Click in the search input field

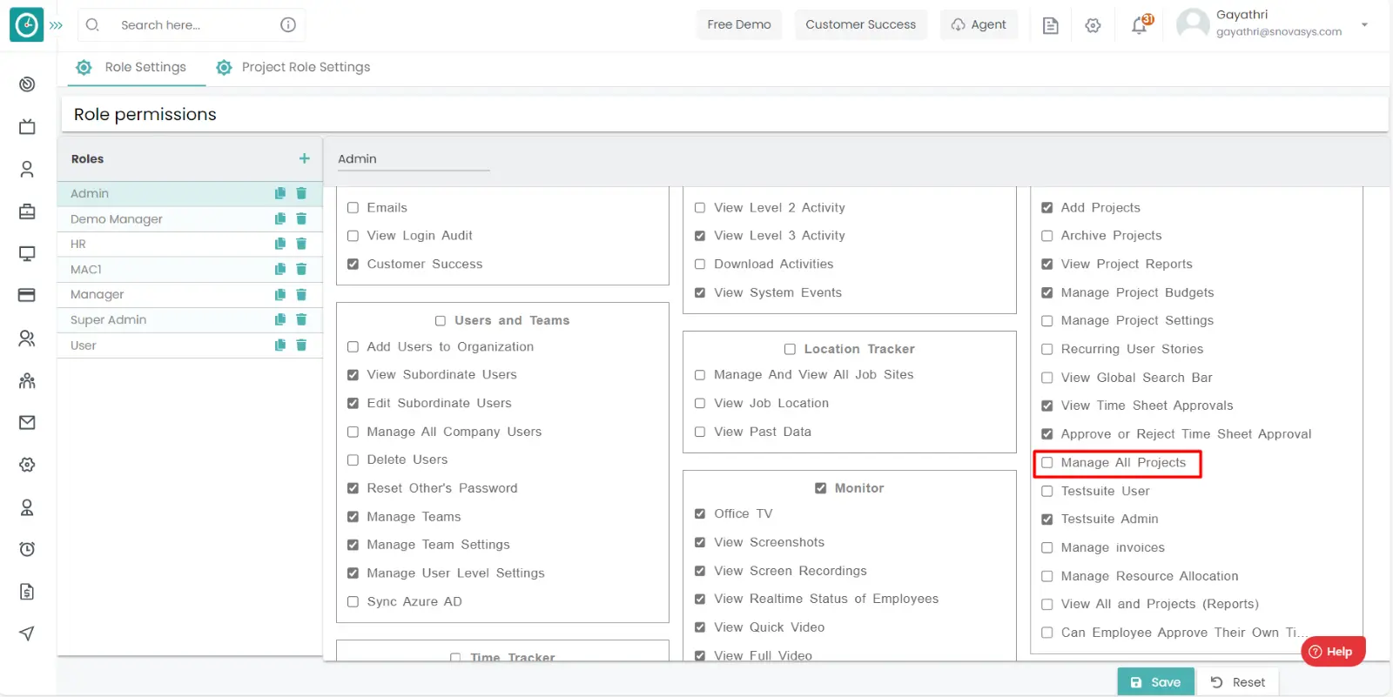coord(192,25)
